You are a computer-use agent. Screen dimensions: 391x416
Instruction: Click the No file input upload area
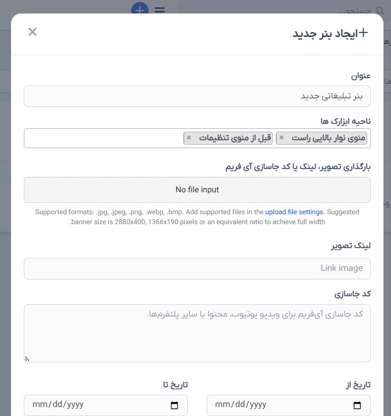pyautogui.click(x=197, y=190)
